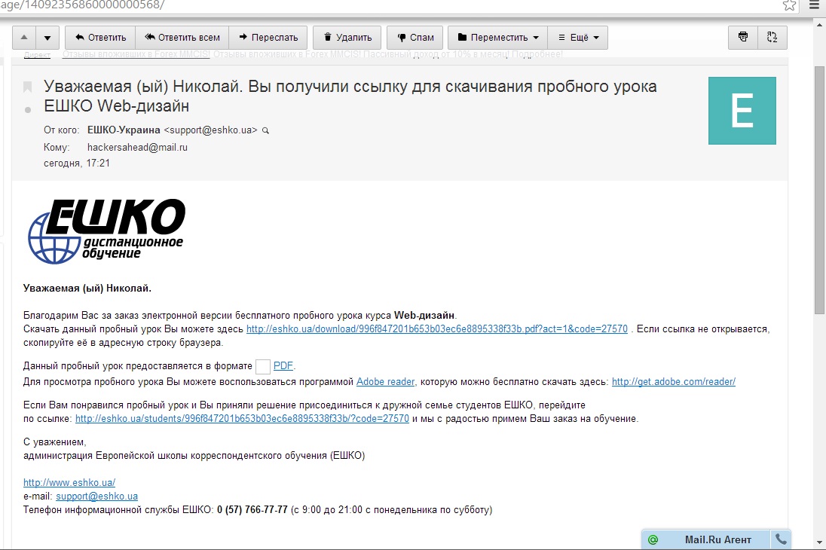Open the eshko.ua/students enrollment link
Screen dimensions: 826x550
point(242,418)
